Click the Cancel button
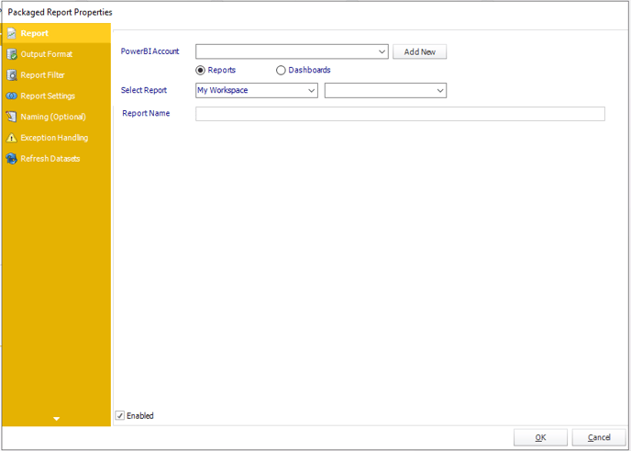 (599, 437)
